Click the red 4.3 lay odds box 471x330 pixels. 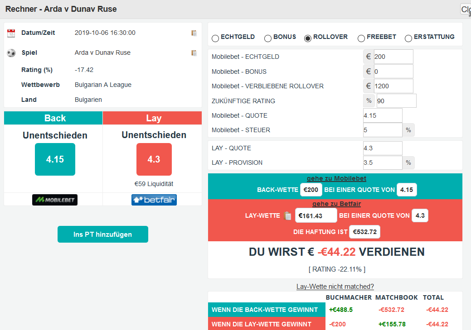coord(154,159)
